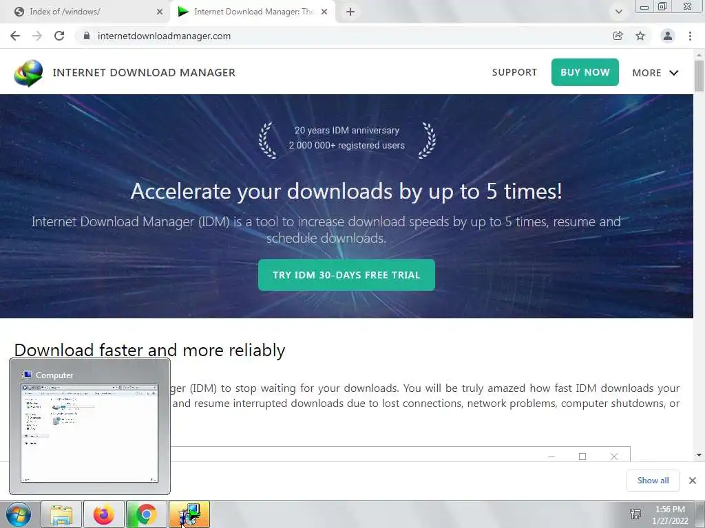Close the Index of /windows/ tab
Image resolution: width=705 pixels, height=528 pixels.
(160, 12)
